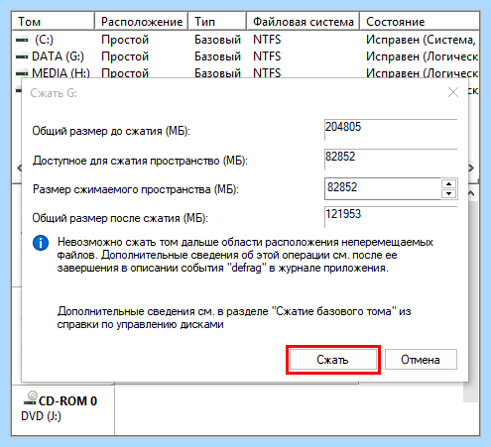Click the up scroll arrow of disk pane
Image resolution: width=491 pixels, height=447 pixels.
pos(471,193)
